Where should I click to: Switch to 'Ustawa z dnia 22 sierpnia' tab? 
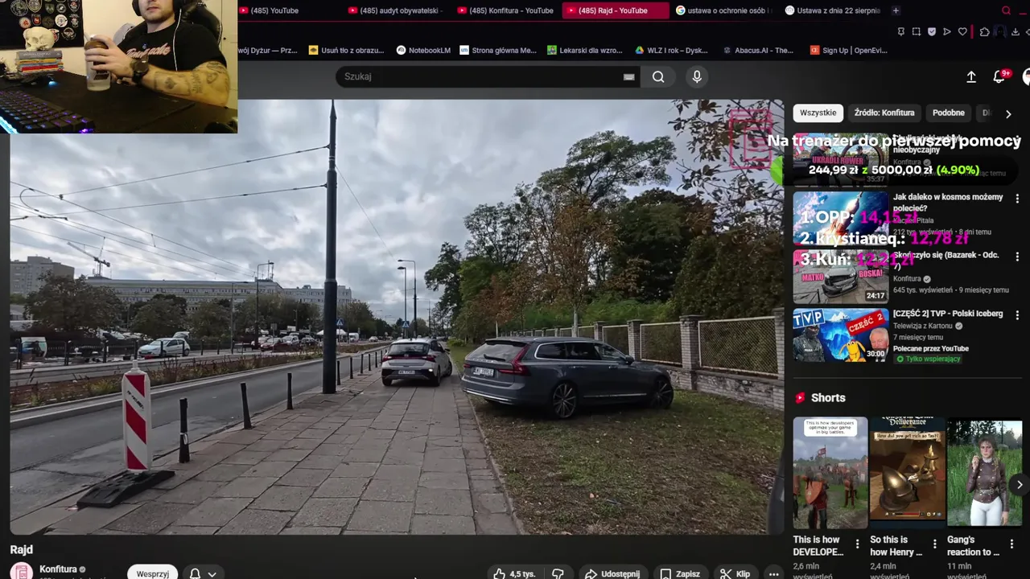click(x=833, y=10)
